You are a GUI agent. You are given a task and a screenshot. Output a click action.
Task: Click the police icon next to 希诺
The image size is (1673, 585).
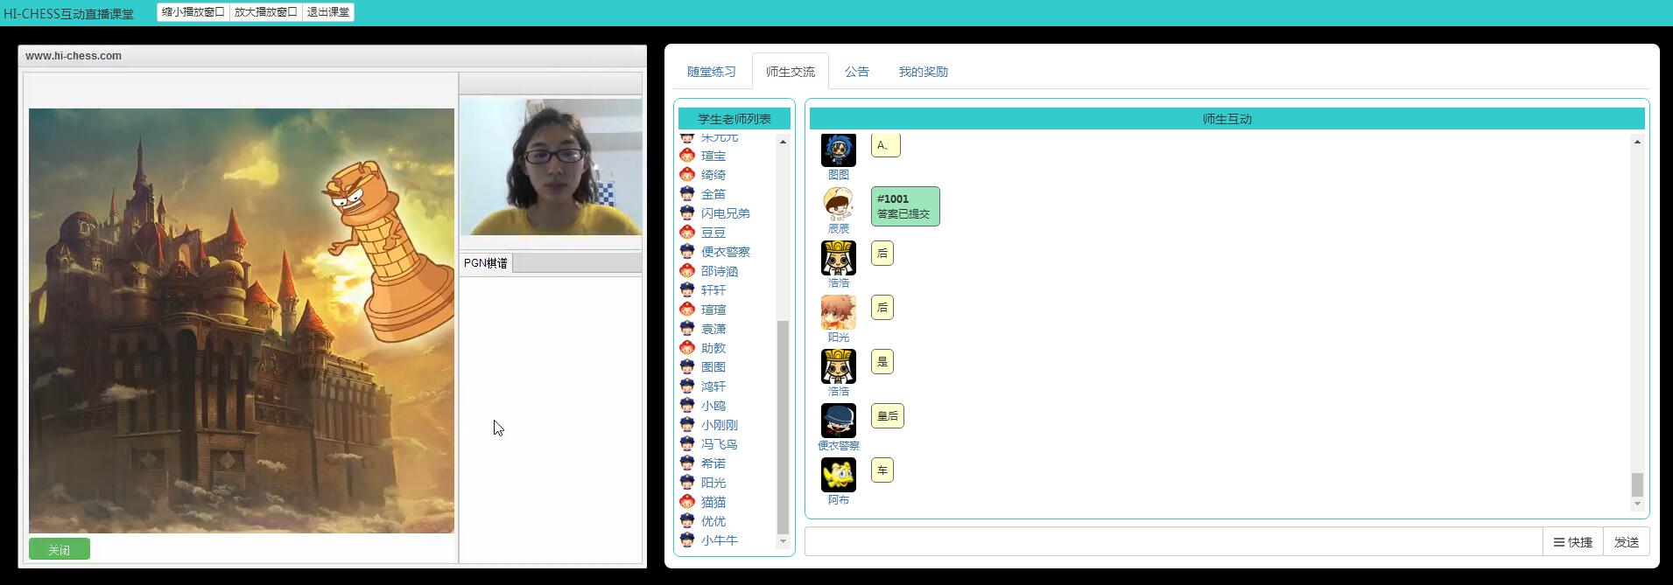click(687, 463)
